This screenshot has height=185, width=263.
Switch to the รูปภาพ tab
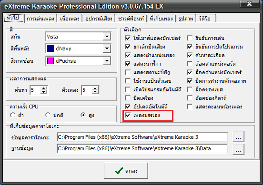point(186,19)
